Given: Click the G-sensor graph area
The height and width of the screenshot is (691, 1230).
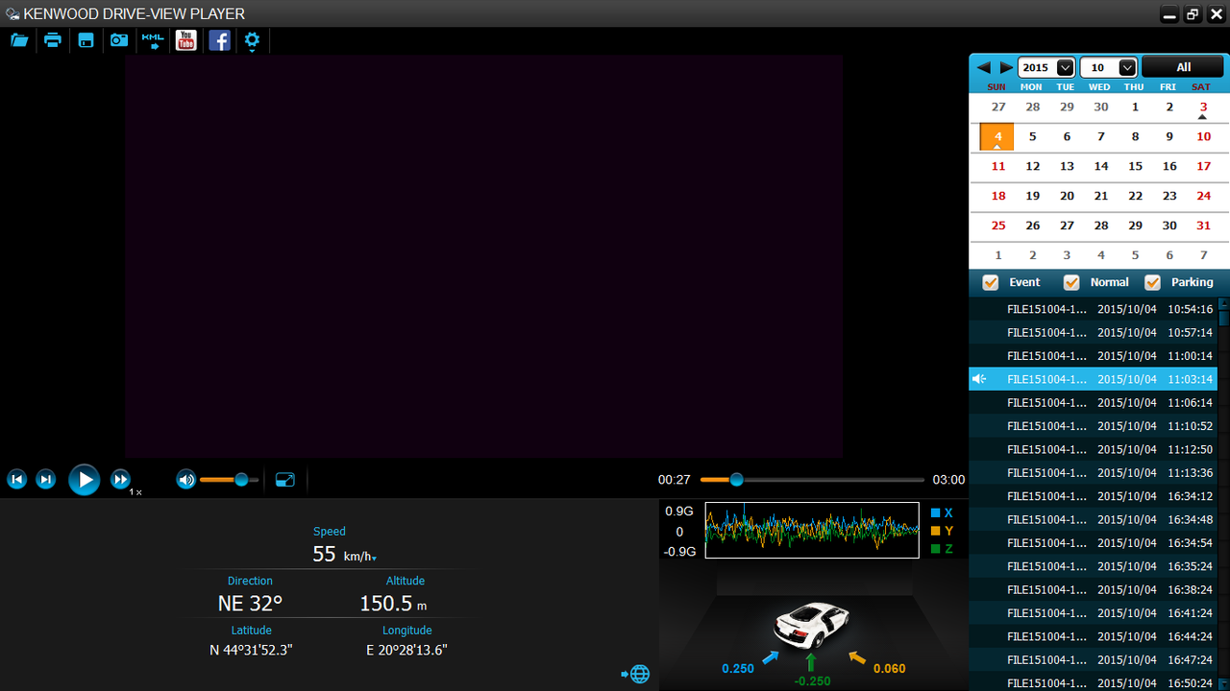Looking at the screenshot, I should 812,530.
